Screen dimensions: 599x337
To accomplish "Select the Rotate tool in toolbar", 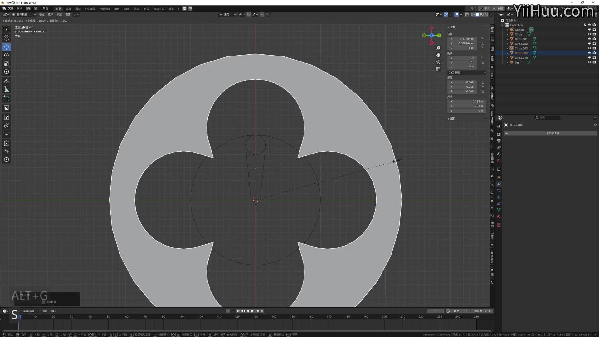I will (6, 55).
